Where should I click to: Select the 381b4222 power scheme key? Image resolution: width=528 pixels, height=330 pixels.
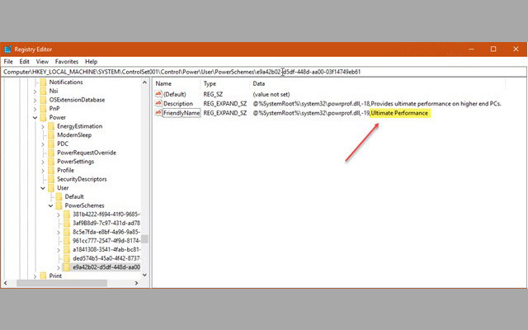pyautogui.click(x=105, y=214)
